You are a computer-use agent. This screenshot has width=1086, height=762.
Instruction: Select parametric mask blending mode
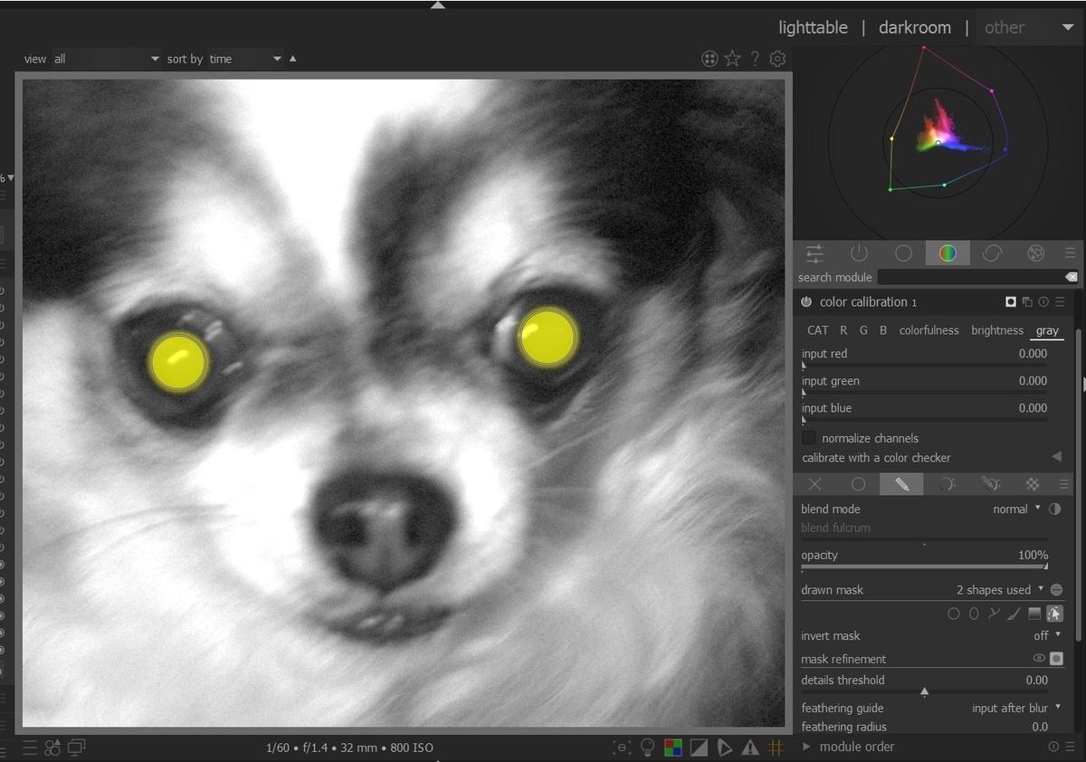pos(947,484)
